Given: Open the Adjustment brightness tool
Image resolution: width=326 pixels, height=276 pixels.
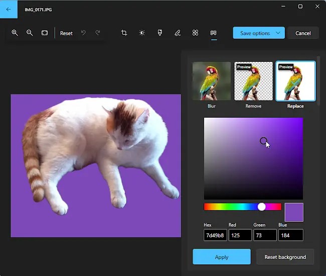Looking at the screenshot, I should pos(142,33).
